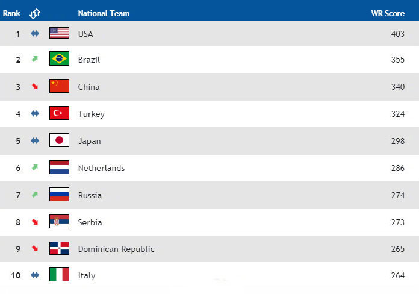Click Brazil's green upward movement arrow
The height and width of the screenshot is (294, 419).
point(35,59)
